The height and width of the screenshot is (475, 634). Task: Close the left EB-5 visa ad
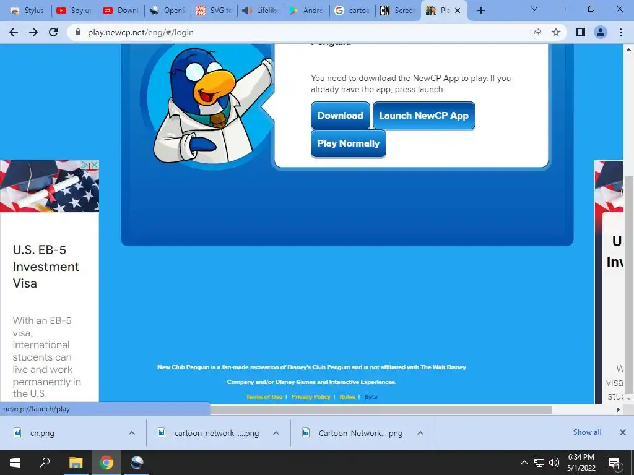[95, 165]
